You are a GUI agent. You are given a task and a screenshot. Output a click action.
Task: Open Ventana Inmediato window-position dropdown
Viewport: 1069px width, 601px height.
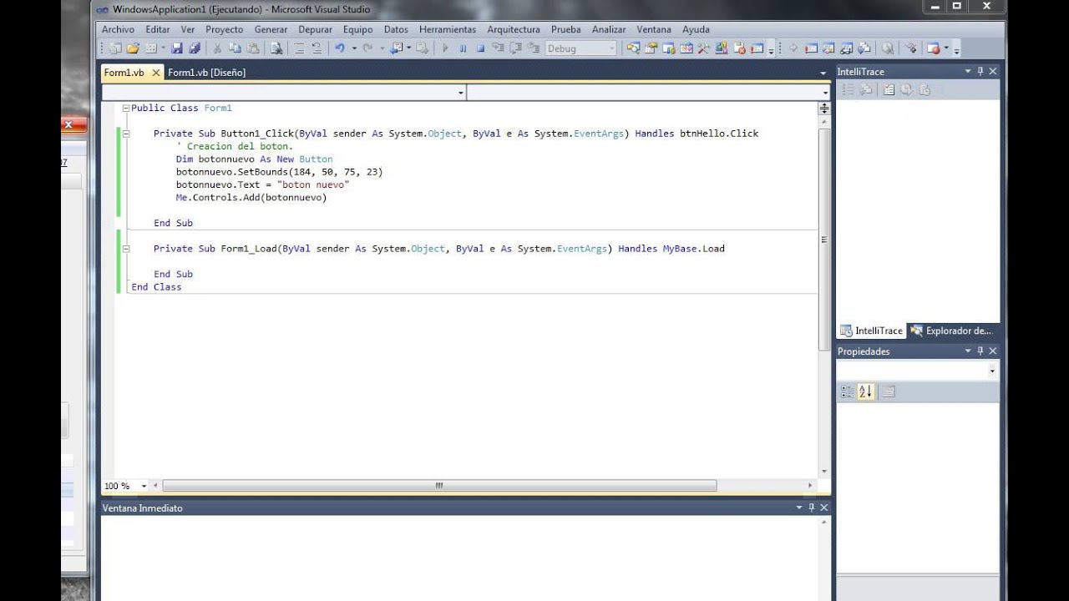coord(798,508)
